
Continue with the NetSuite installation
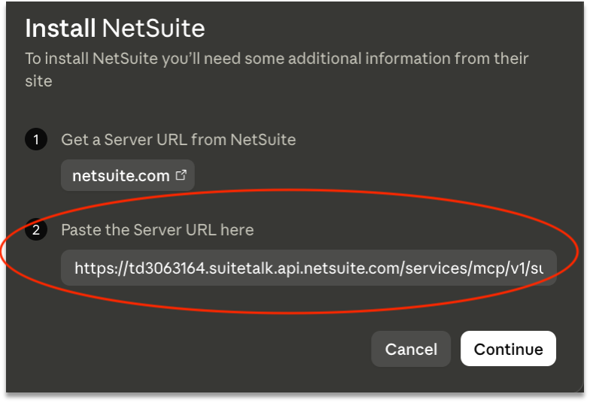pos(508,349)
